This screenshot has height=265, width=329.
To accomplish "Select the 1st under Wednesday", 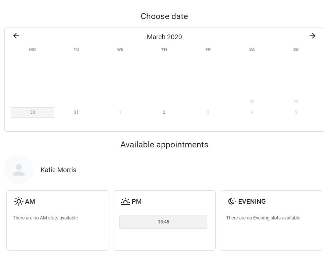I will pyautogui.click(x=120, y=112).
